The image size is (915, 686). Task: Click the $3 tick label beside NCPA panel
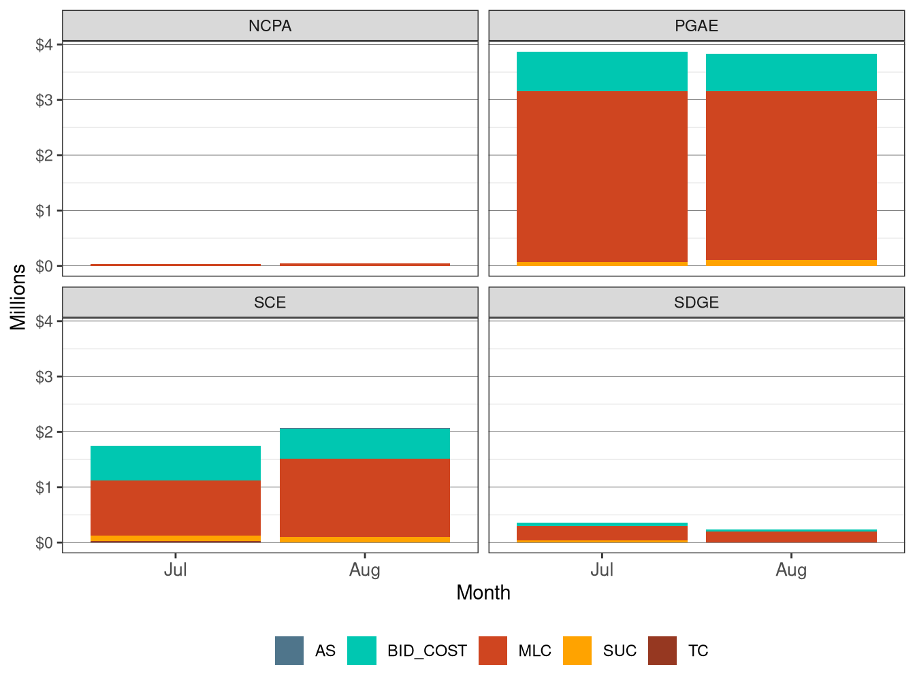click(x=44, y=100)
